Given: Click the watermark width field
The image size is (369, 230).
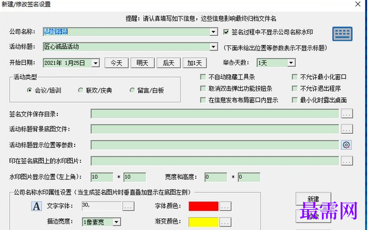Looking at the screenshot, I should pyautogui.click(x=216, y=177).
